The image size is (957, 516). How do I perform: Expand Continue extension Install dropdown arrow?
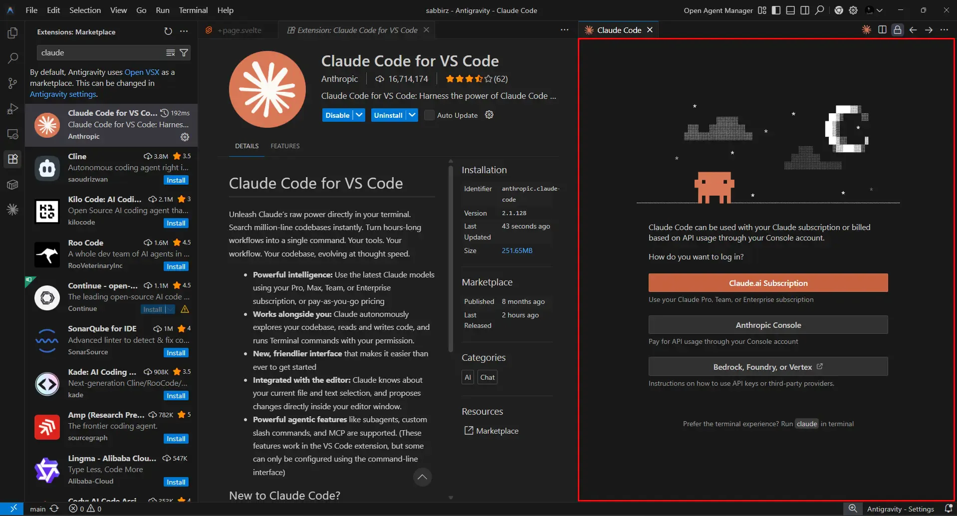(x=170, y=309)
